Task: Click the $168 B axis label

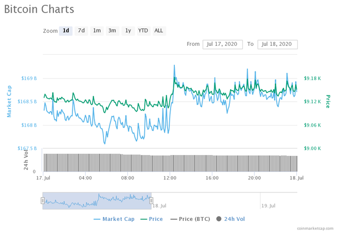Action: pyautogui.click(x=29, y=125)
